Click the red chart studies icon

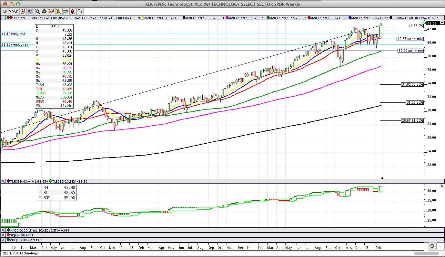51,11
